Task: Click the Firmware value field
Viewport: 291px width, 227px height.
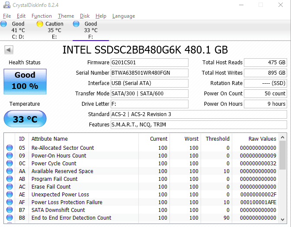Action: point(149,63)
